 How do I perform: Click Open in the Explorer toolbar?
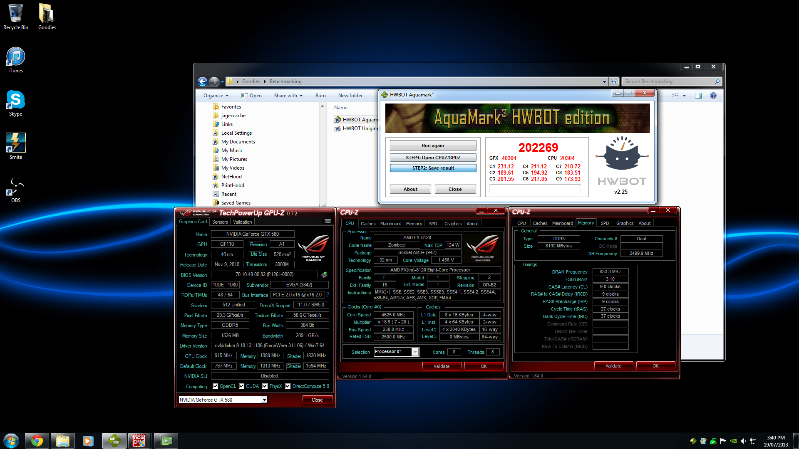click(x=251, y=96)
